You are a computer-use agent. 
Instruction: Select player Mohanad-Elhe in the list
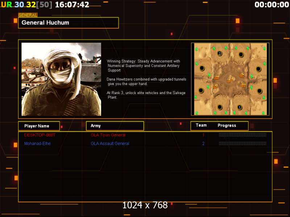[37, 143]
